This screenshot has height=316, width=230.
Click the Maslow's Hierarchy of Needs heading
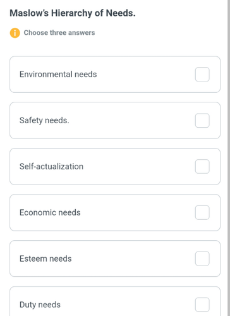click(73, 13)
